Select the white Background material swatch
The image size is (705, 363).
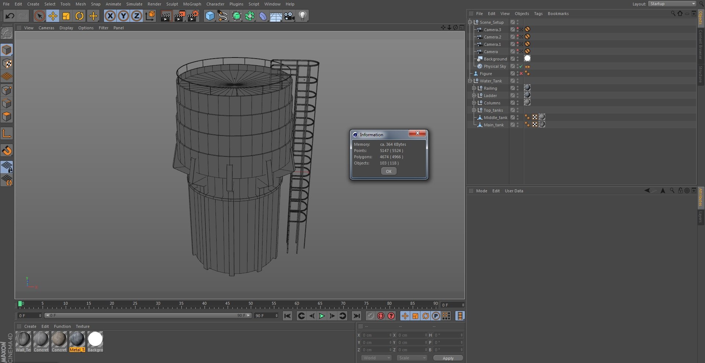tap(95, 342)
